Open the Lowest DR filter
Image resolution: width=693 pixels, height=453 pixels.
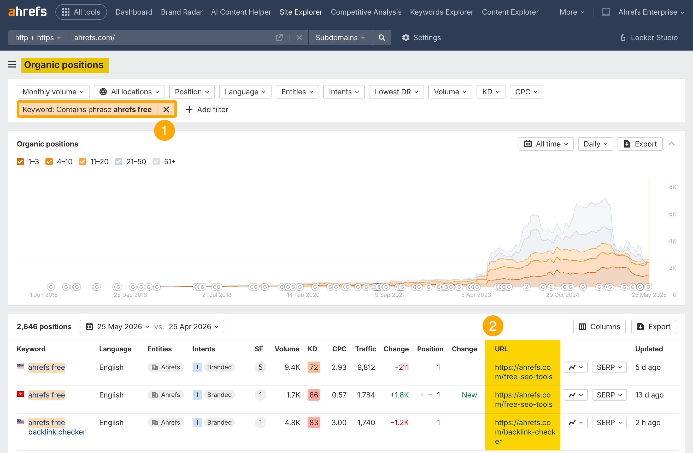pyautogui.click(x=396, y=92)
